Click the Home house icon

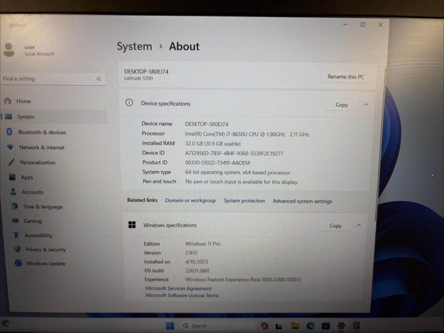click(8, 101)
